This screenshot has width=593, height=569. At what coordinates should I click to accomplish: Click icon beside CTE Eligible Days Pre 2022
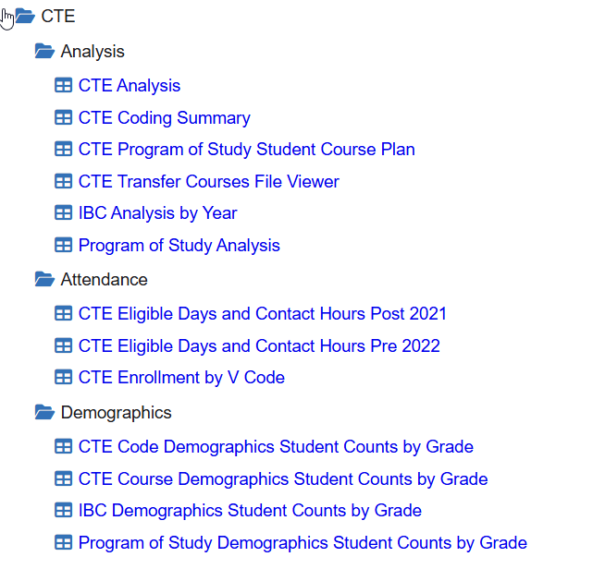[x=63, y=346]
